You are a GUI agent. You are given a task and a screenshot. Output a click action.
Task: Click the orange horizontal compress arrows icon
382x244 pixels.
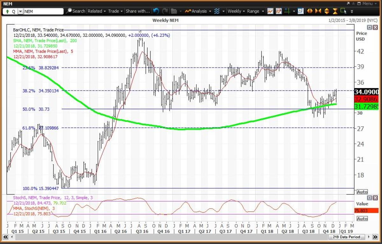coord(318,11)
